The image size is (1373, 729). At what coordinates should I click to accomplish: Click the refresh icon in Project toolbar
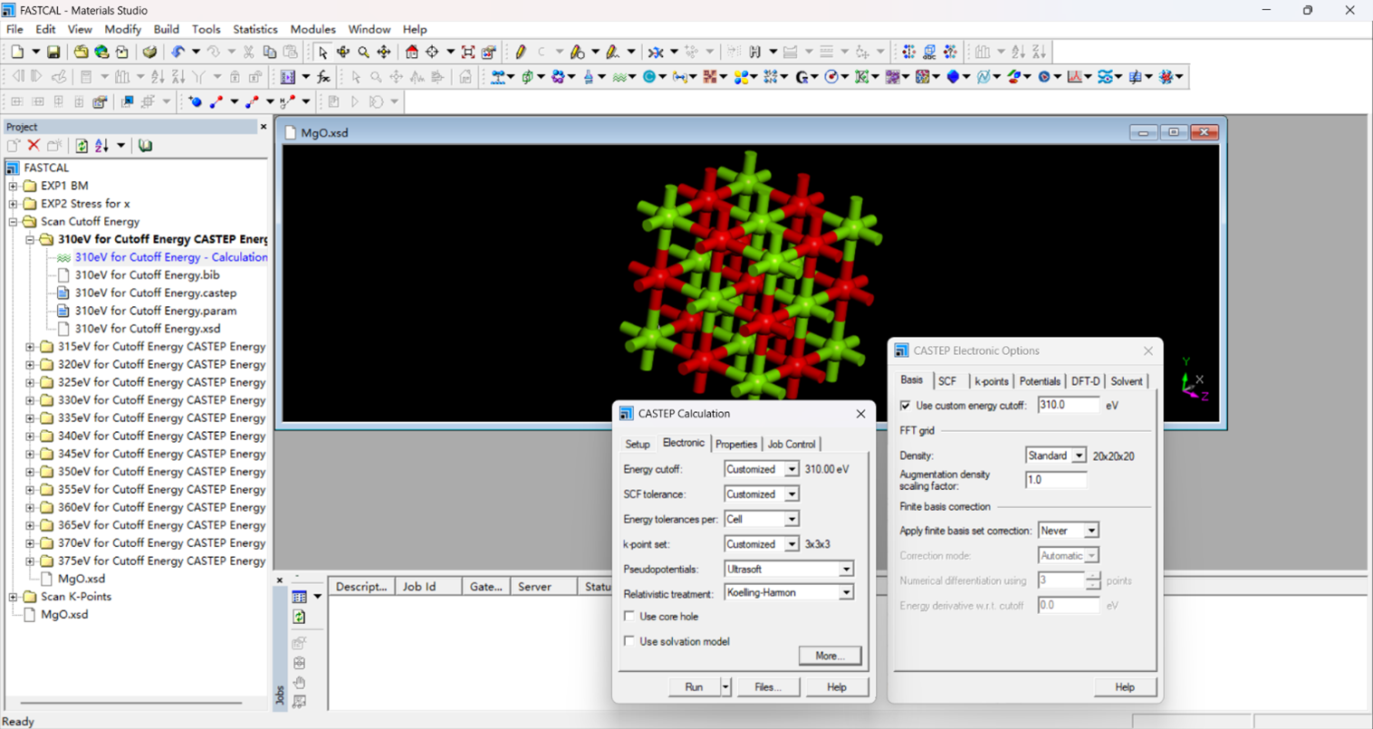82,146
